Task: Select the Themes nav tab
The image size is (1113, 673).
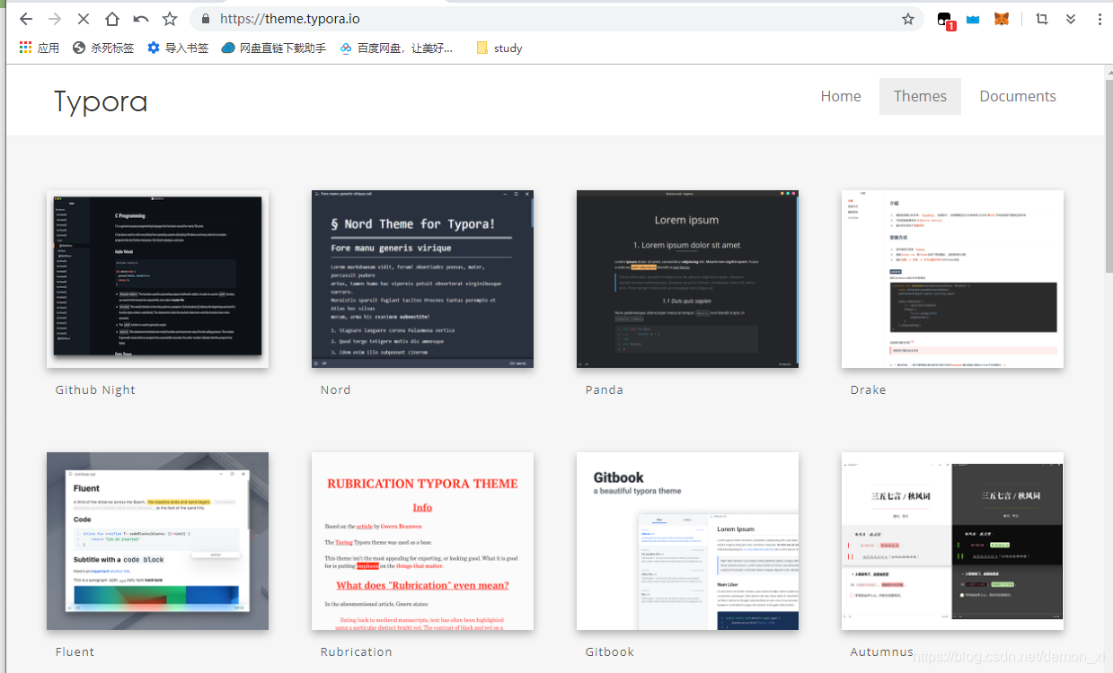Action: [920, 96]
